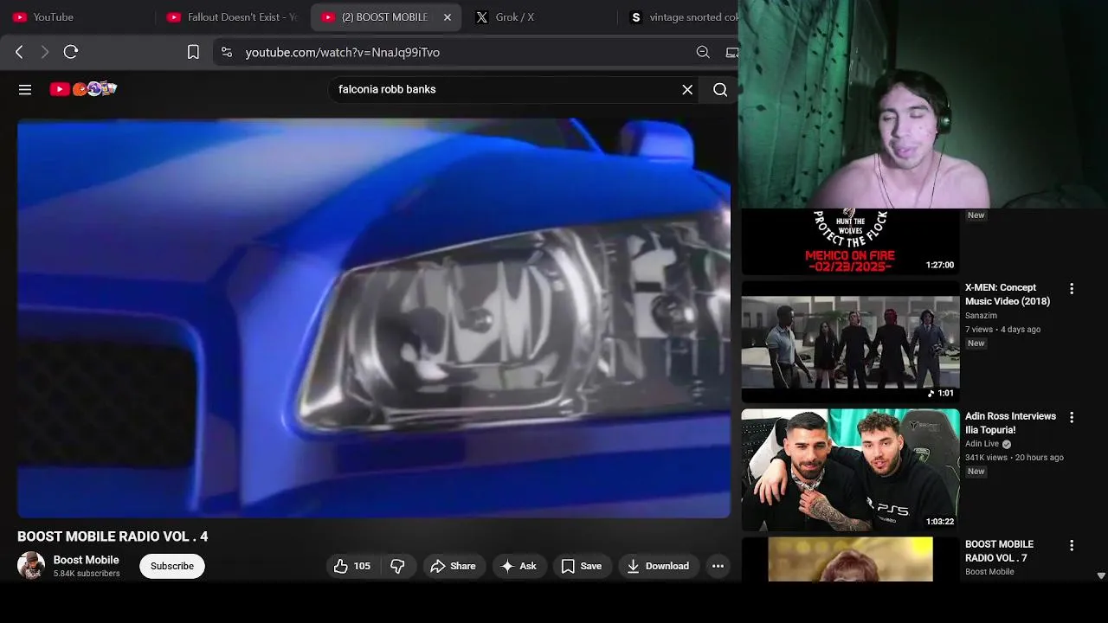Save video to playlist
1108x623 pixels.
coord(582,566)
